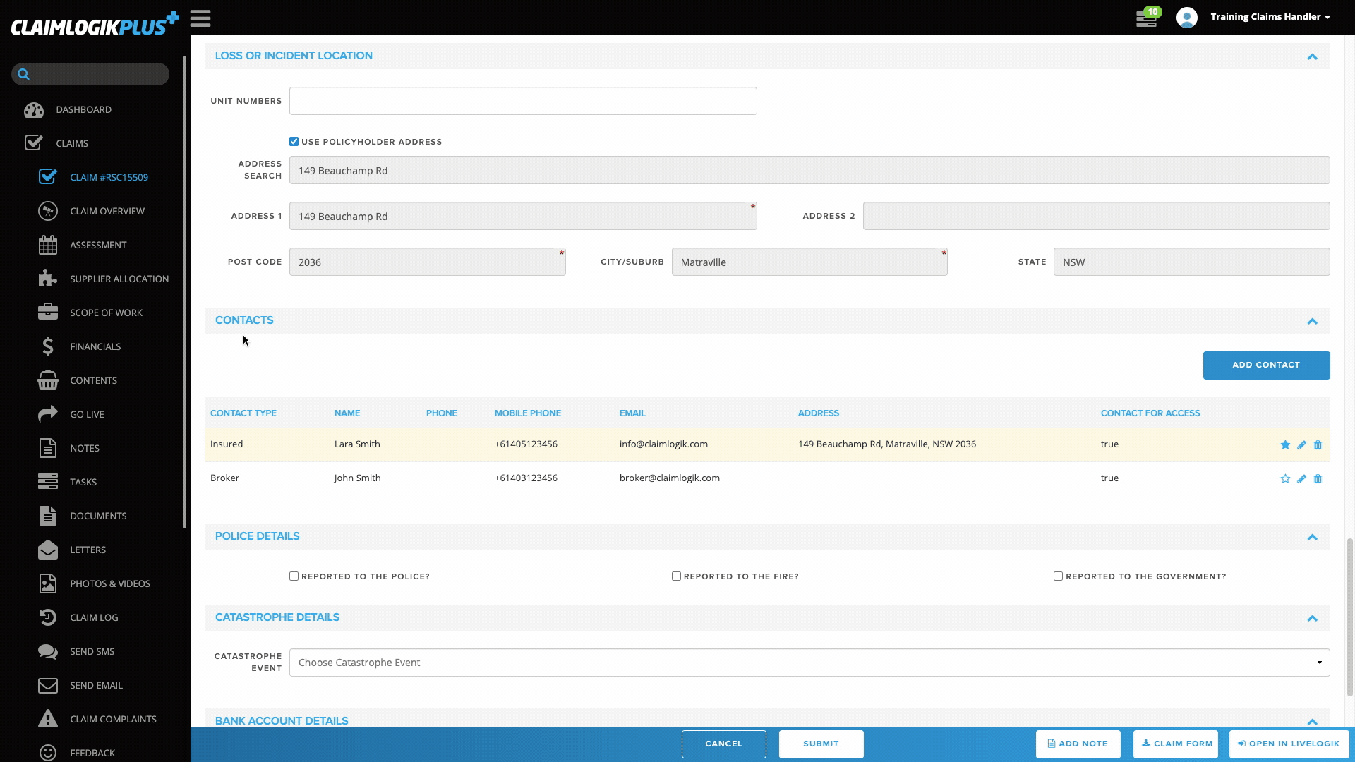Image resolution: width=1355 pixels, height=762 pixels.
Task: Click the Claim Log history icon
Action: click(48, 617)
